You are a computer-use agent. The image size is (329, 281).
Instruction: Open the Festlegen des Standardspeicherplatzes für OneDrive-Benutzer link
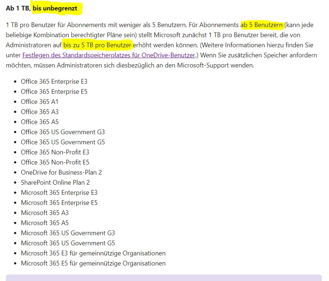tap(109, 55)
